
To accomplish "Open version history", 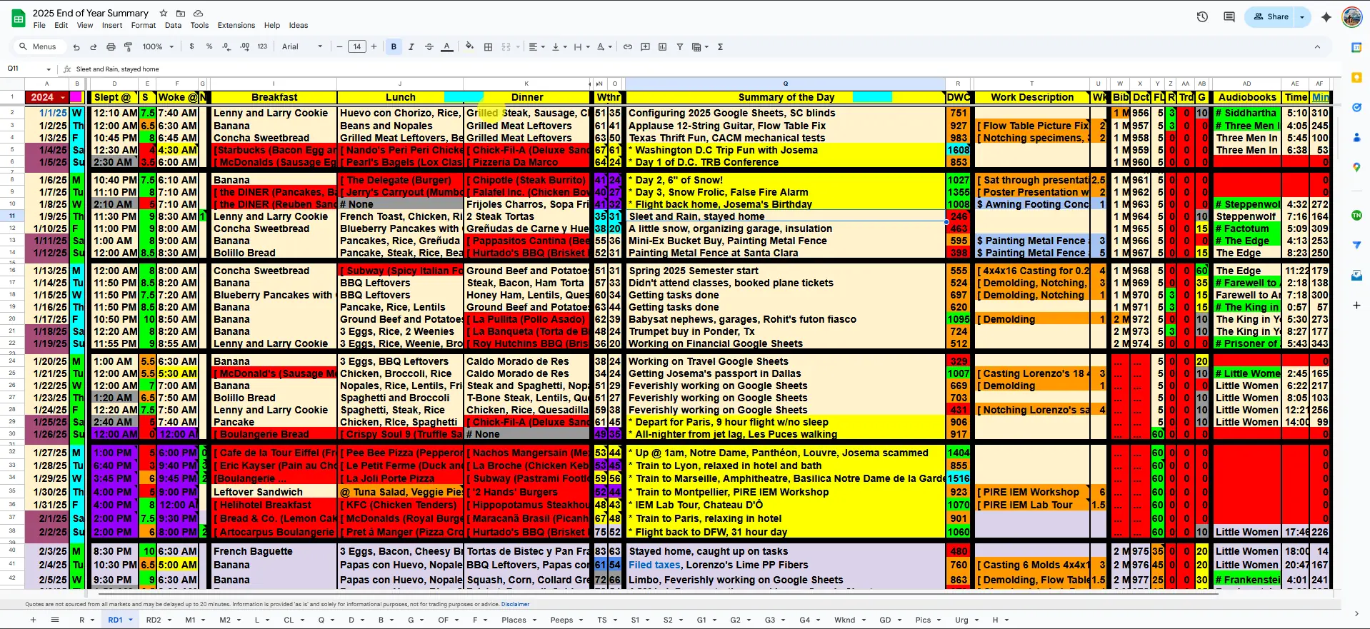I will (x=1202, y=16).
